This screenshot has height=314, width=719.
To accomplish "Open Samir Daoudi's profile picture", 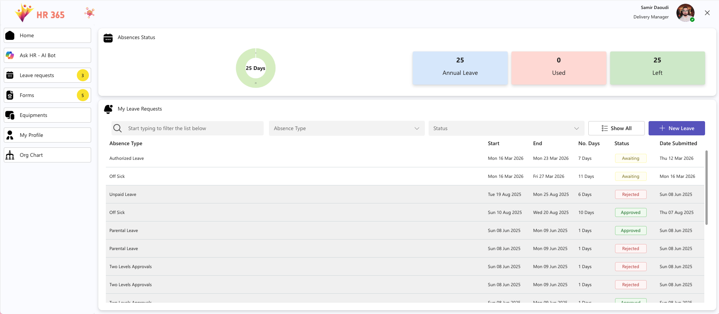I will pos(685,13).
